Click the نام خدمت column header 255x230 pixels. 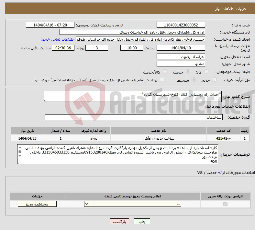(159, 131)
